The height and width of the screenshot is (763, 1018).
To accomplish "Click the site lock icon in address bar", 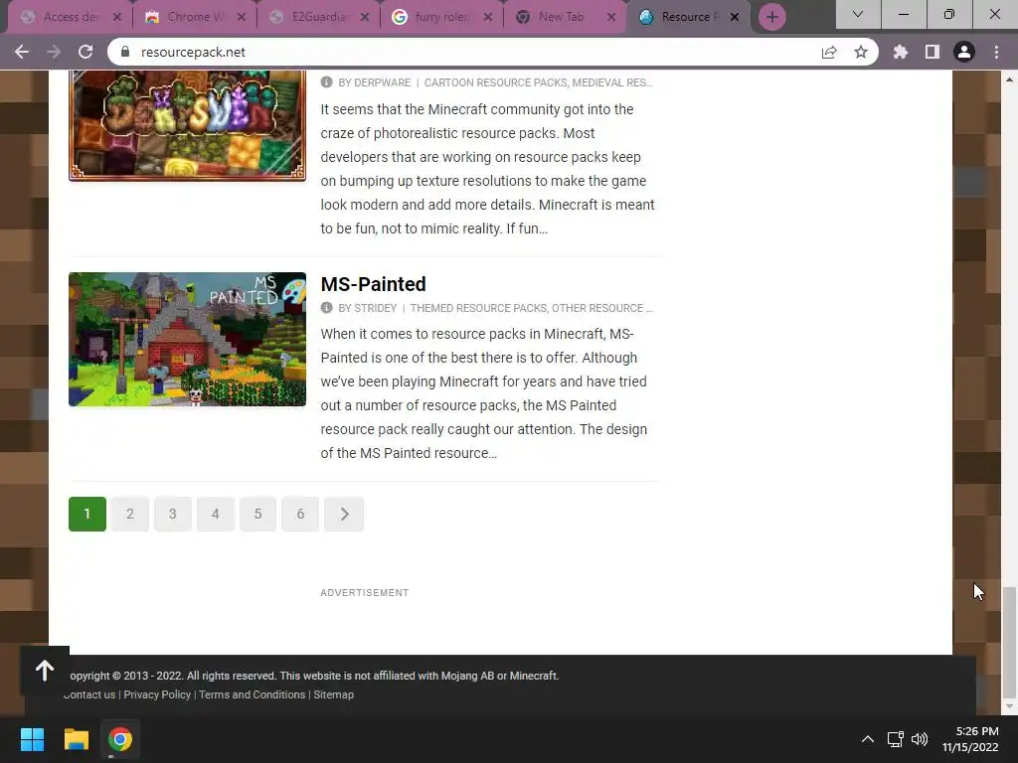I will click(126, 52).
